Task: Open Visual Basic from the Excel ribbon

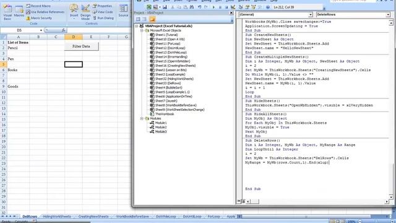Action: click(7, 12)
